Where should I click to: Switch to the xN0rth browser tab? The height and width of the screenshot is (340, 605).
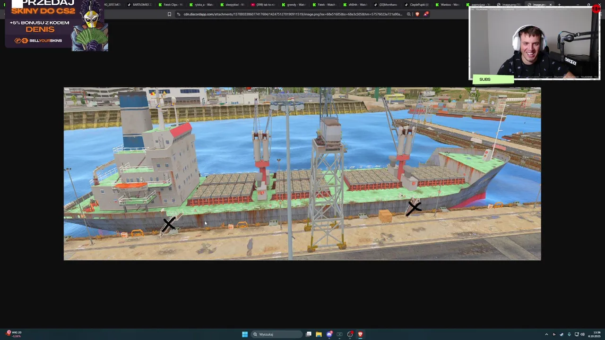[x=355, y=5]
